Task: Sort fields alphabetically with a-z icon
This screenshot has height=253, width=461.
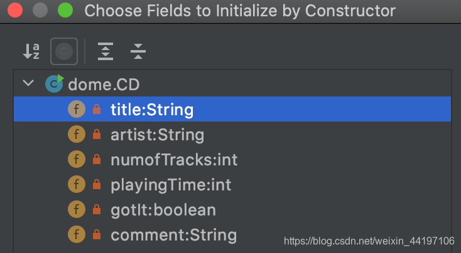Action: coord(31,51)
